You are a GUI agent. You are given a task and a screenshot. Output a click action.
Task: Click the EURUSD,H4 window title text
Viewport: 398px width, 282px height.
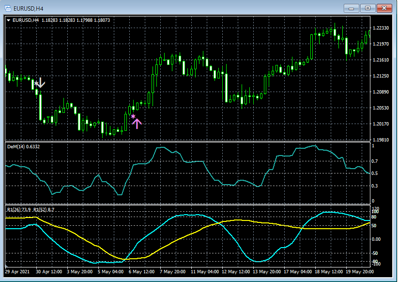click(28, 8)
